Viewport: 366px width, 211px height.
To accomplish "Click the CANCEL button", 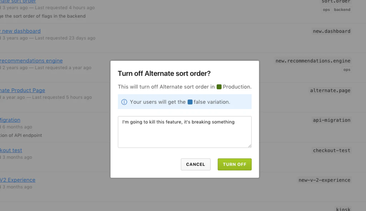I will (196, 164).
